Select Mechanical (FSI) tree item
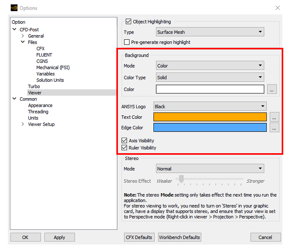This screenshot has width=287, height=247. point(53,67)
